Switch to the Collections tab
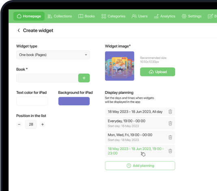Image resolution: width=217 pixels, height=191 pixels. [x=60, y=16]
